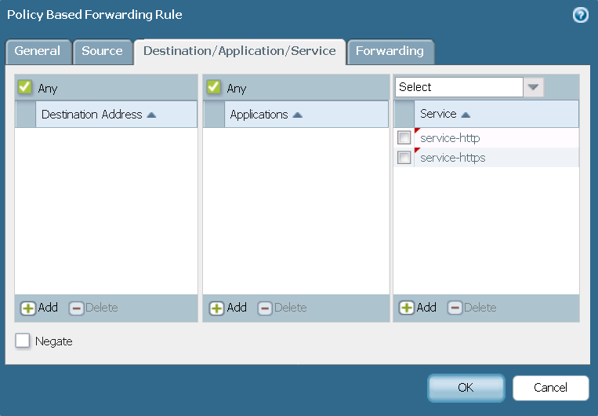Click Add icon under Service list
598x416 pixels.
(x=407, y=308)
